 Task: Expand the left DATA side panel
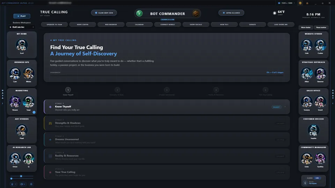click(x=2, y=97)
